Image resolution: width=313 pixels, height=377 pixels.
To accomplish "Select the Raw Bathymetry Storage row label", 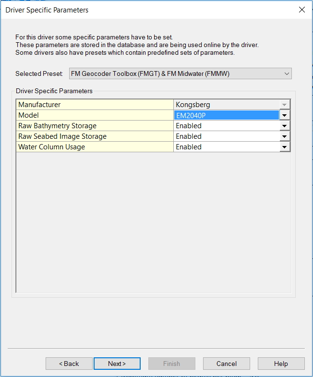I will coord(95,126).
